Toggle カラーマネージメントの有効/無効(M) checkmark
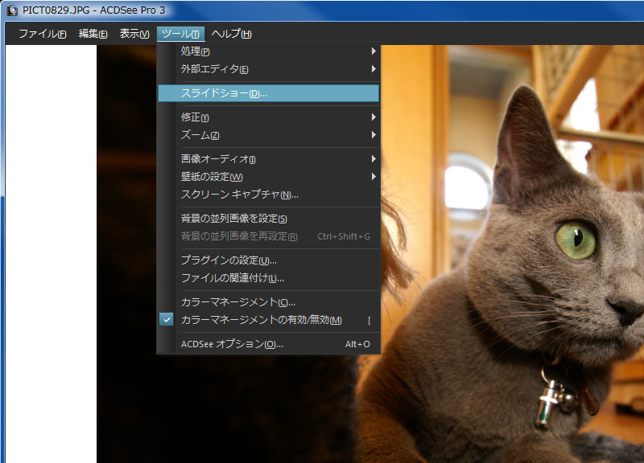This screenshot has height=463, width=644. coord(268,320)
